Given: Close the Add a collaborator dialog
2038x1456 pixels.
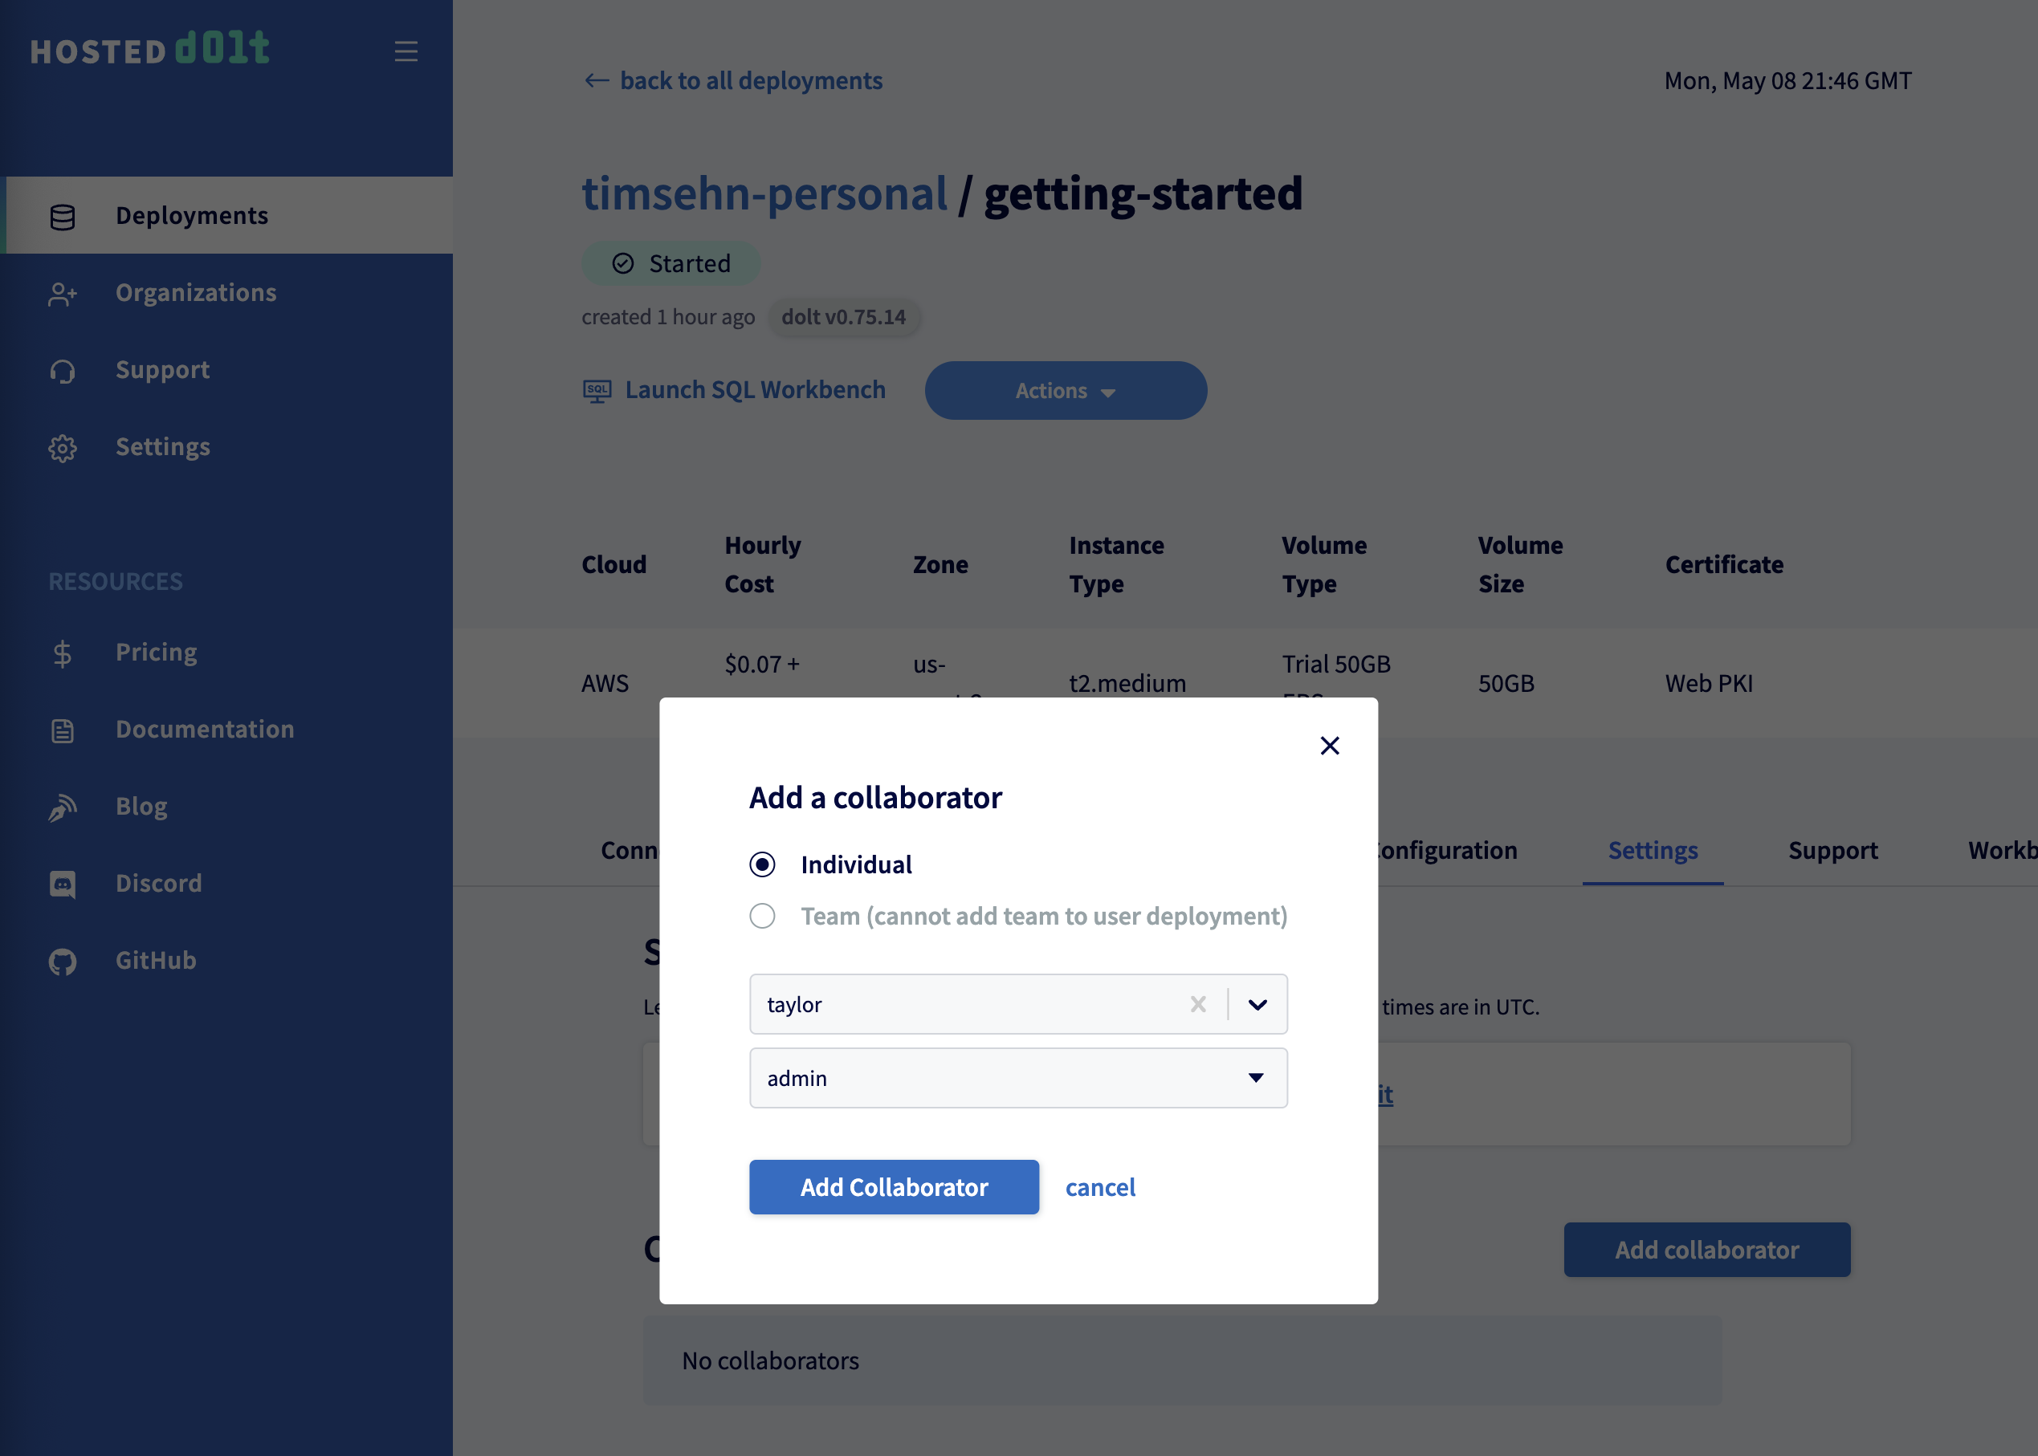Looking at the screenshot, I should 1330,746.
